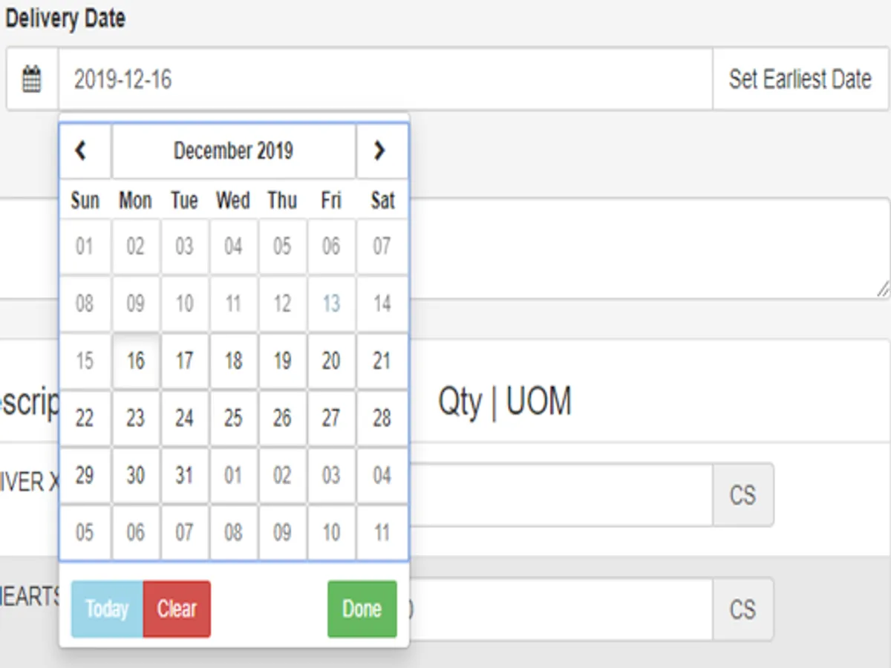Select Wednesday December 25

pos(233,419)
